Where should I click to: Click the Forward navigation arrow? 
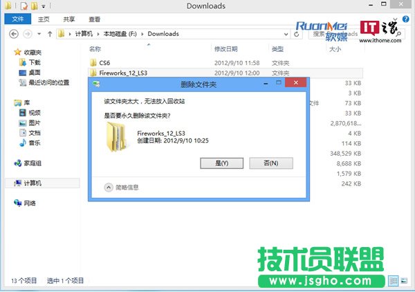tap(28, 34)
